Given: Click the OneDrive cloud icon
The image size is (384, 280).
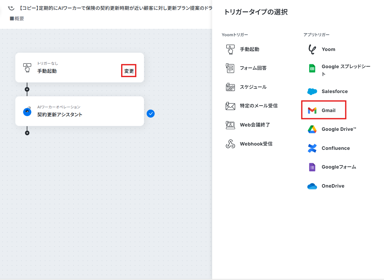Looking at the screenshot, I should 312,186.
